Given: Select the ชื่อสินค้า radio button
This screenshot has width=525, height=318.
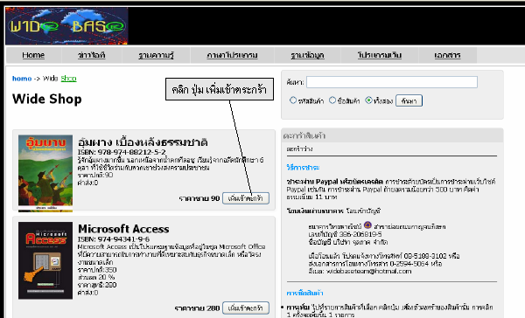Looking at the screenshot, I should [332, 100].
